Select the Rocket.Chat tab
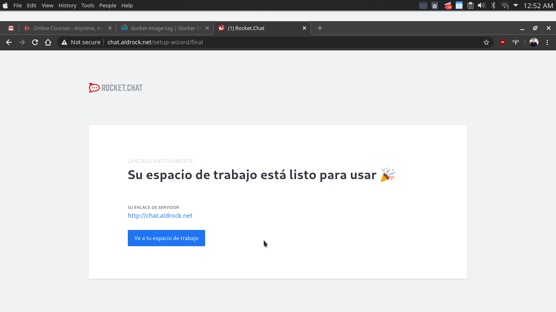 pos(262,28)
